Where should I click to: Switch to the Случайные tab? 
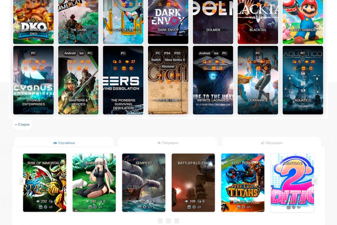pos(64,143)
